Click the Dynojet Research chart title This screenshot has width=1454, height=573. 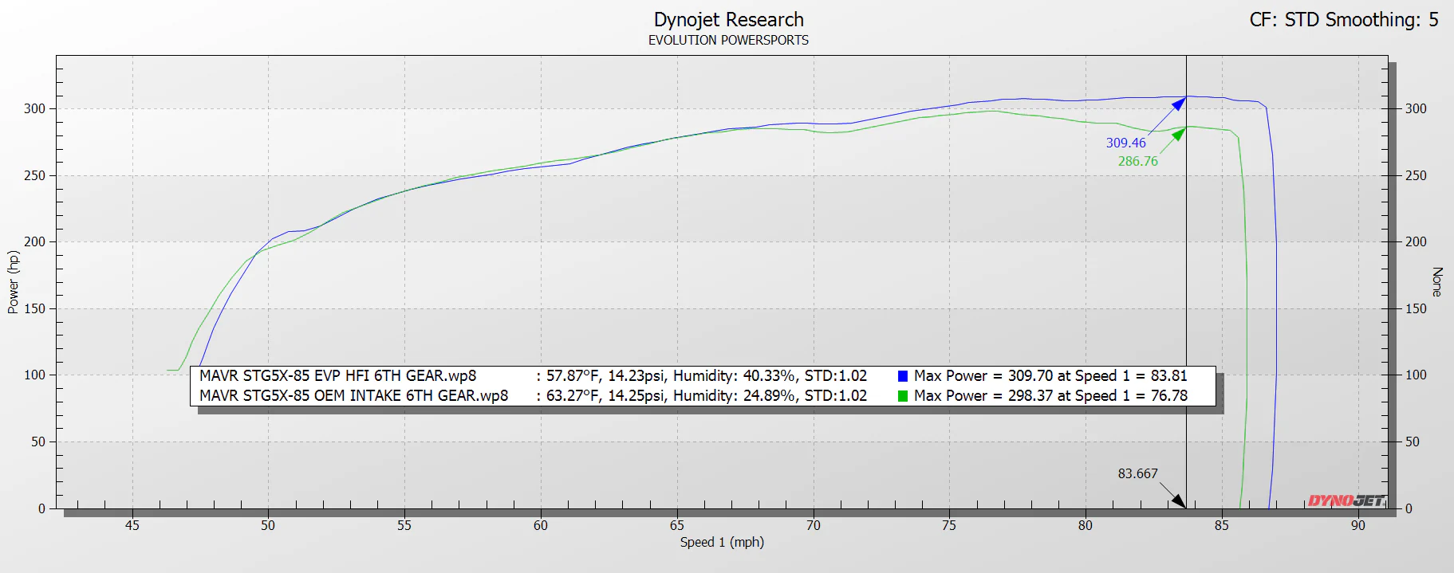coord(728,20)
